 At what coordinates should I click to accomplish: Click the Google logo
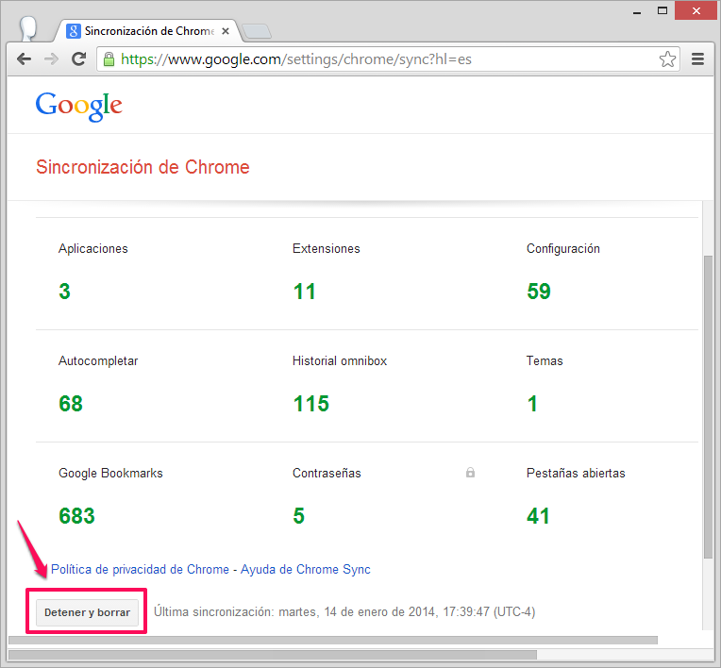(x=78, y=107)
